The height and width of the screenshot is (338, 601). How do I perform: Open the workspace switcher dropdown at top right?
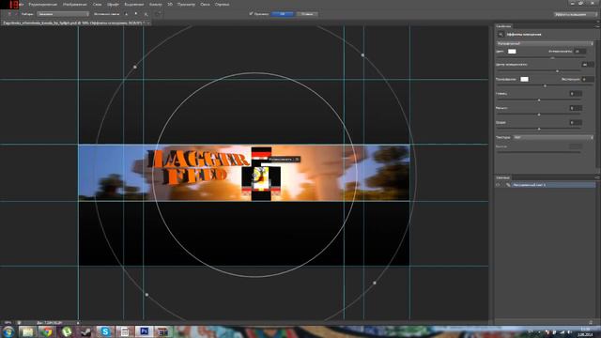576,14
